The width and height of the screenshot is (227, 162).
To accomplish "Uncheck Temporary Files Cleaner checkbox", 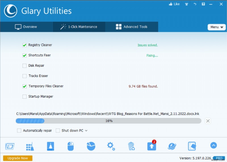I will [x=24, y=86].
